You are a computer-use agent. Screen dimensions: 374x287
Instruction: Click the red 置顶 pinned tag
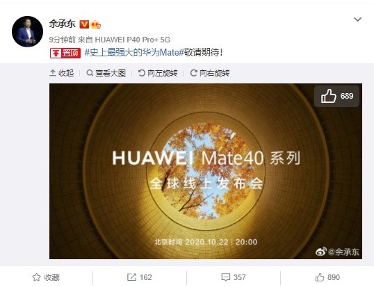(65, 53)
